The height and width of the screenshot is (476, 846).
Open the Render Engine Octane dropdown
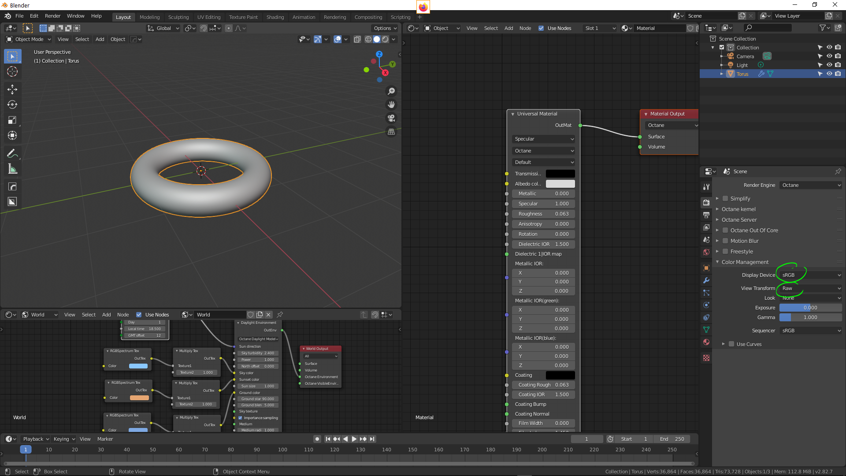(811, 185)
